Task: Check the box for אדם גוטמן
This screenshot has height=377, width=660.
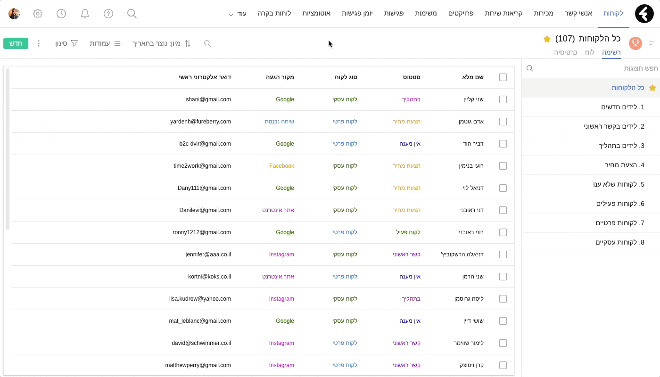Action: [503, 122]
